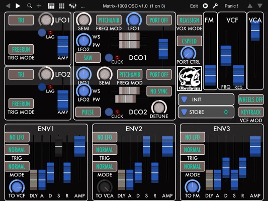The image size is (268, 201).
Task: Click the CSPEED button
Action: pos(190,41)
